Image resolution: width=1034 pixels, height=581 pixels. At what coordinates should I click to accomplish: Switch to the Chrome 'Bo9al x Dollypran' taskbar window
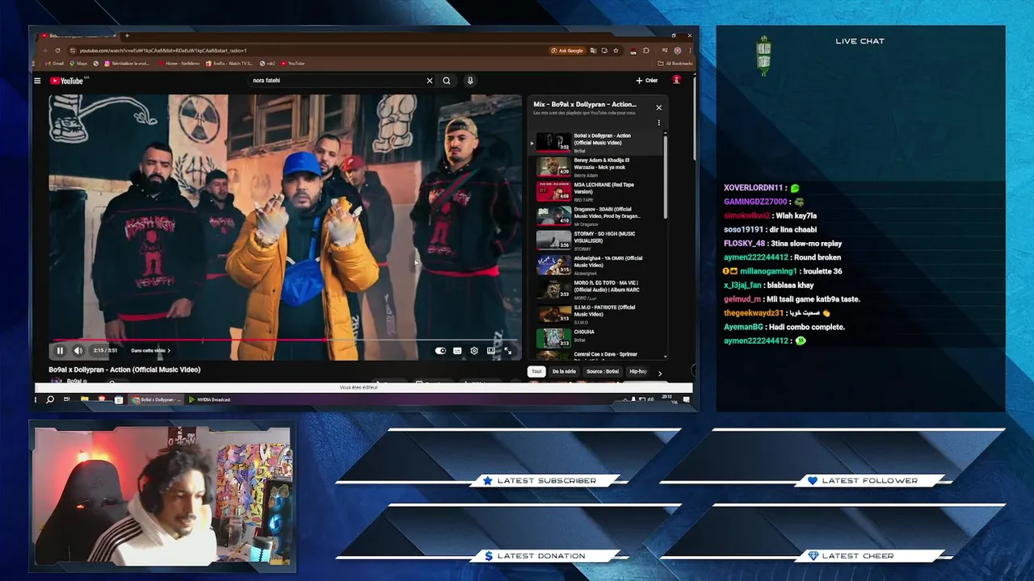pyautogui.click(x=157, y=399)
